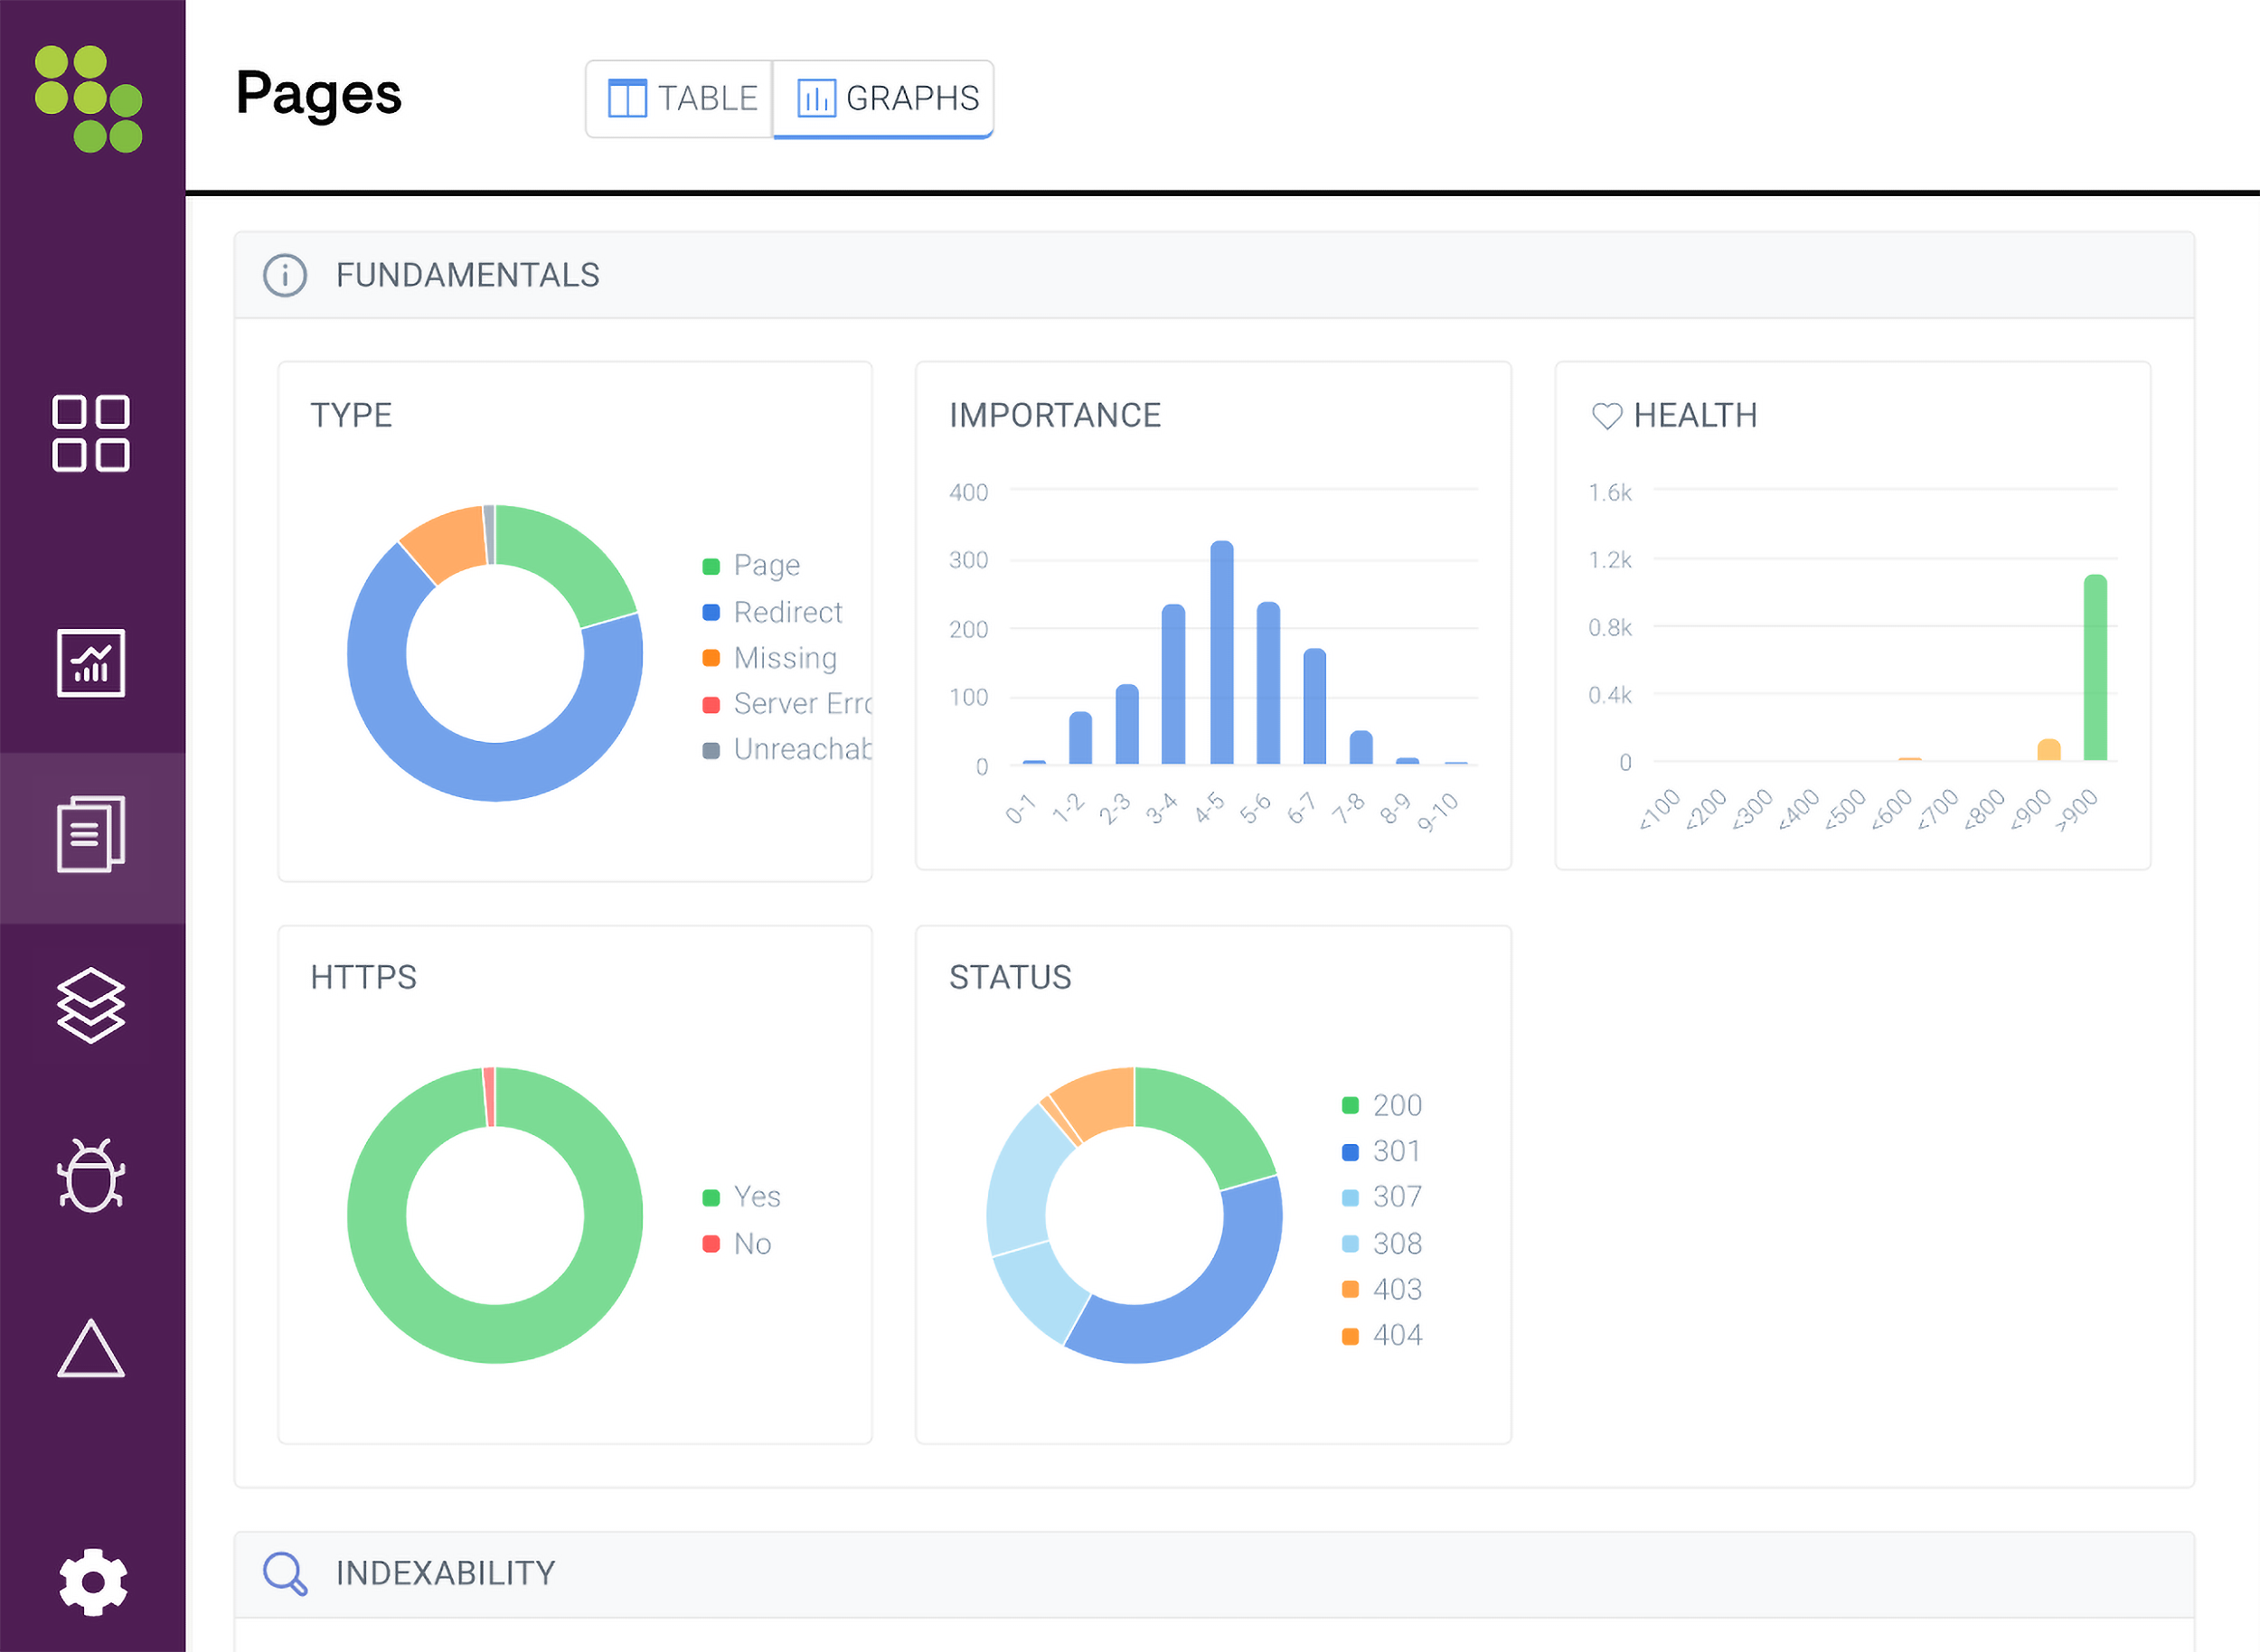Click the 2-3 importance bar
Screen dimensions: 2260x1652
tap(1127, 724)
